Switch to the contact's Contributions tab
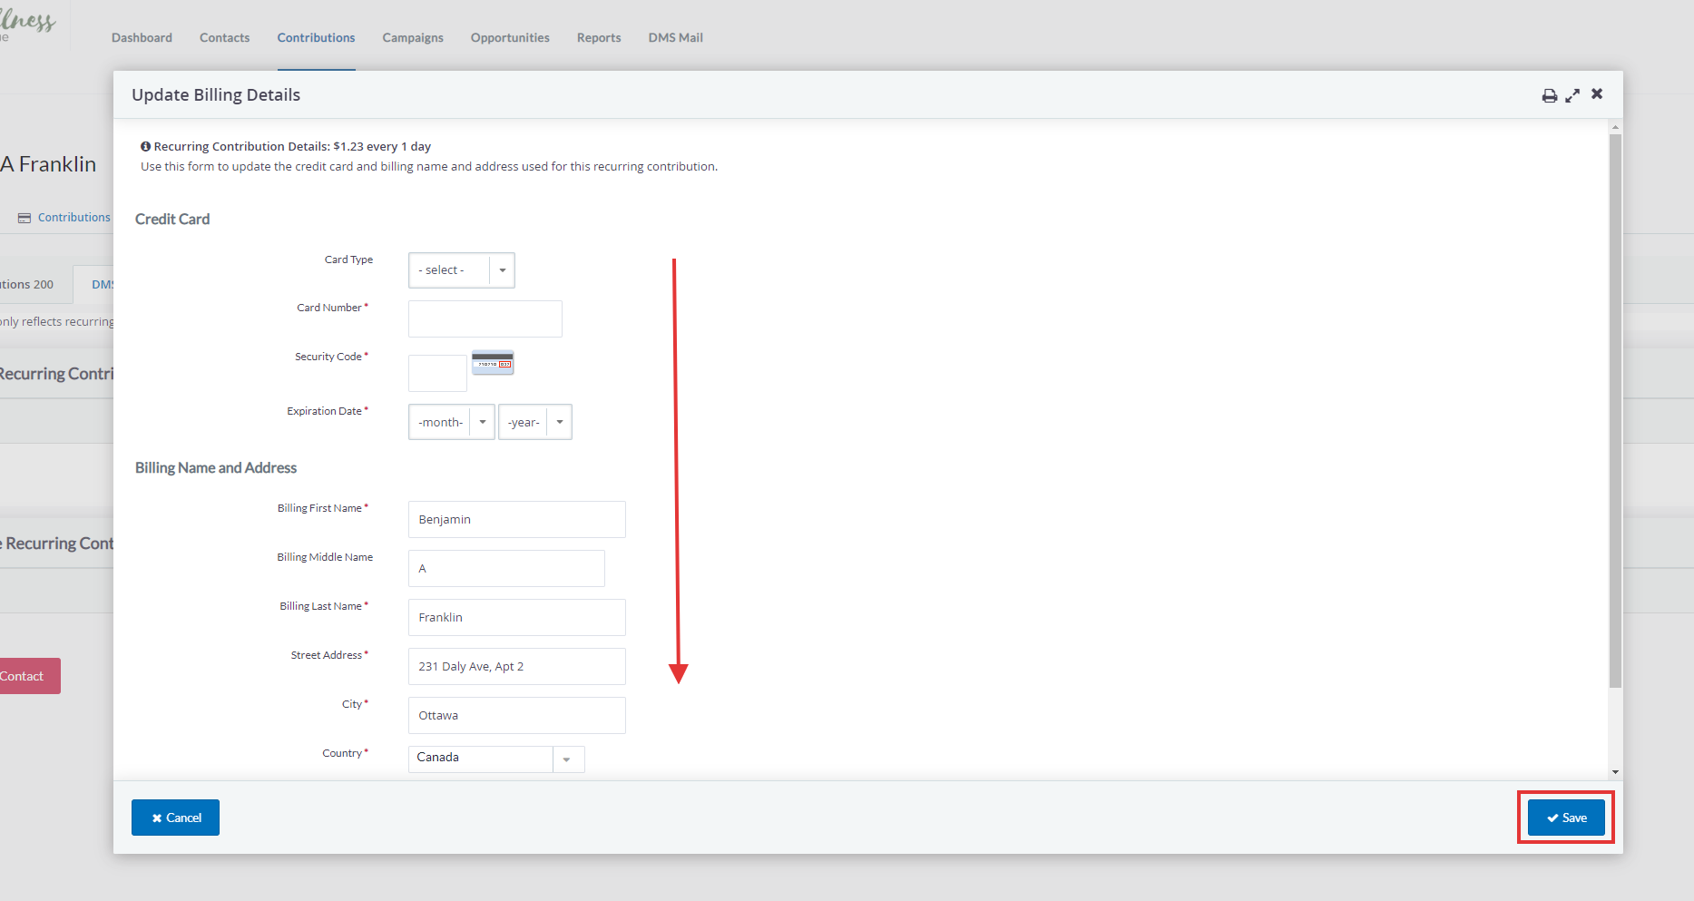This screenshot has height=901, width=1694. tap(64, 218)
